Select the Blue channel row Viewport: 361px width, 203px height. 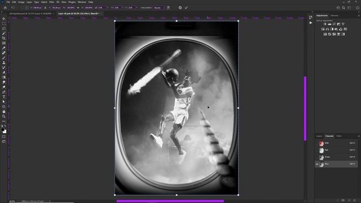click(x=336, y=164)
